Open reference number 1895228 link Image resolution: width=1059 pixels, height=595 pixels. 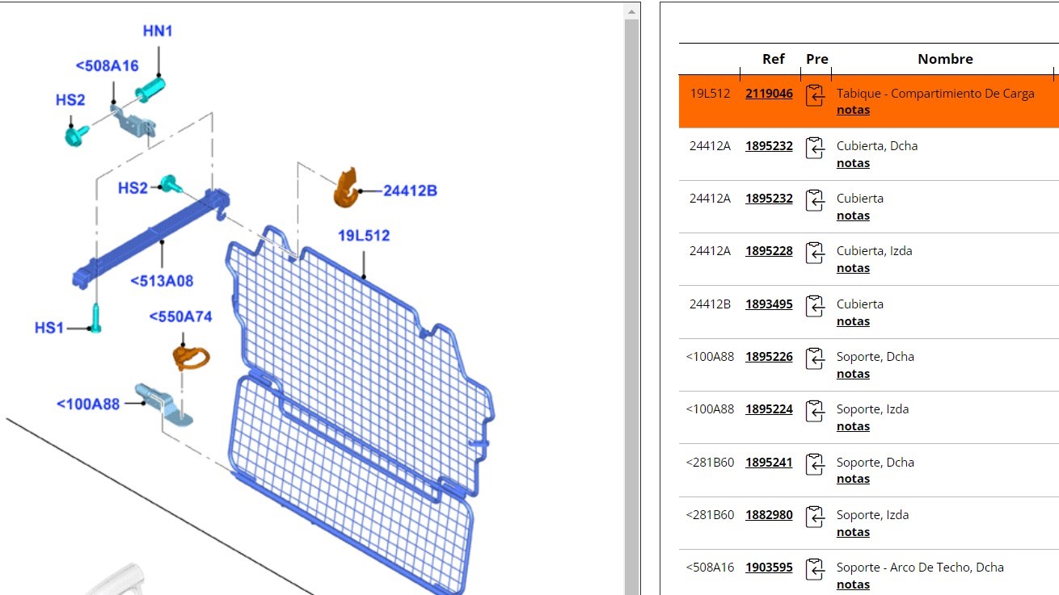tap(769, 251)
